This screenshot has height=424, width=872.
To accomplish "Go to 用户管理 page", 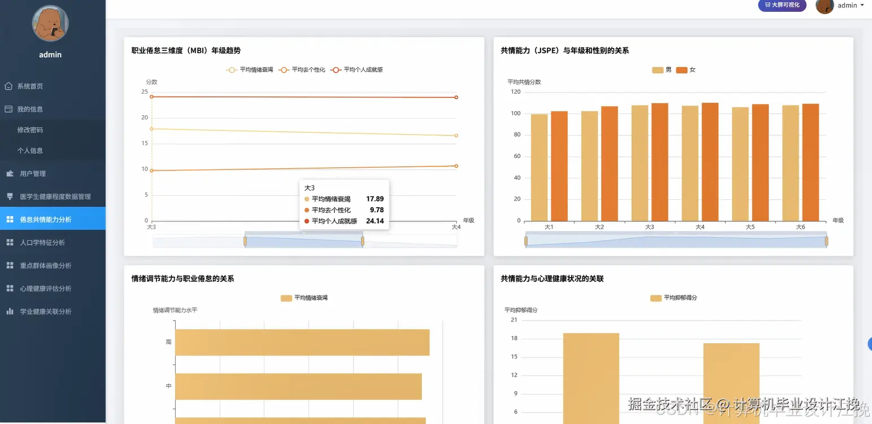I will 53,173.
